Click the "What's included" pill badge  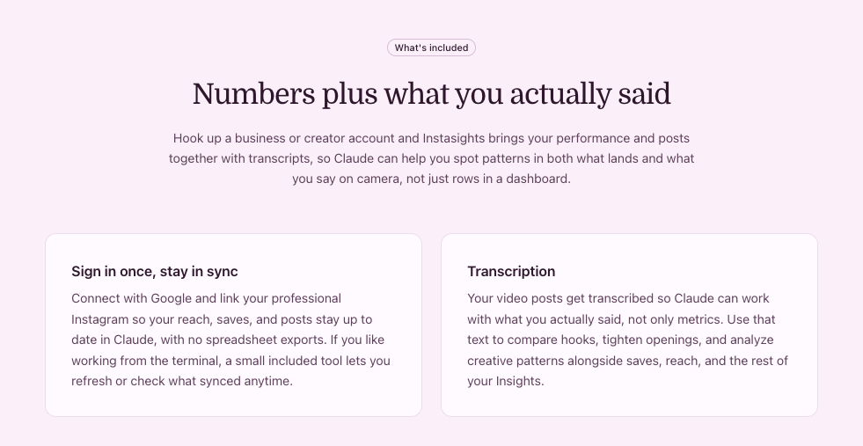pos(431,48)
